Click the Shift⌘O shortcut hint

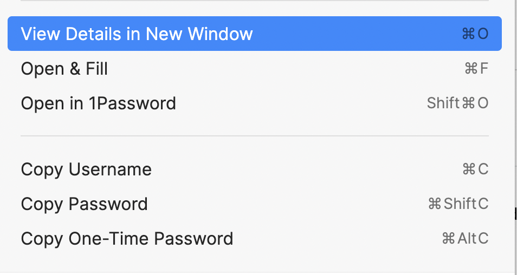pyautogui.click(x=457, y=103)
